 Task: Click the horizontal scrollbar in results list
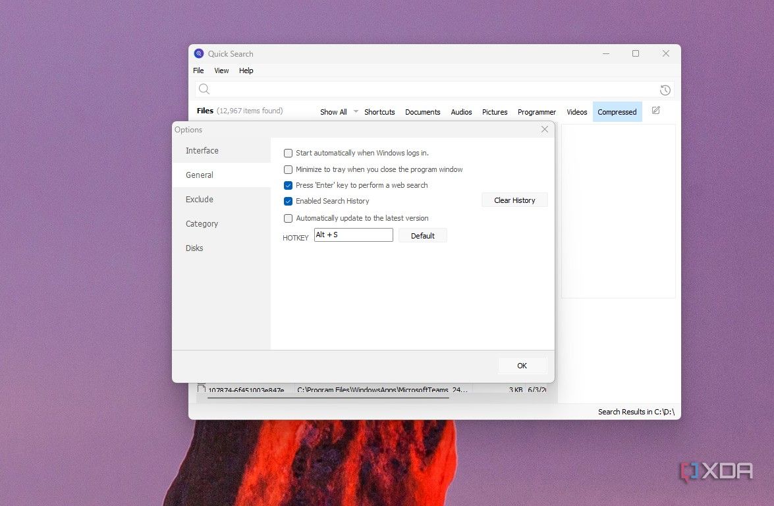(328, 397)
